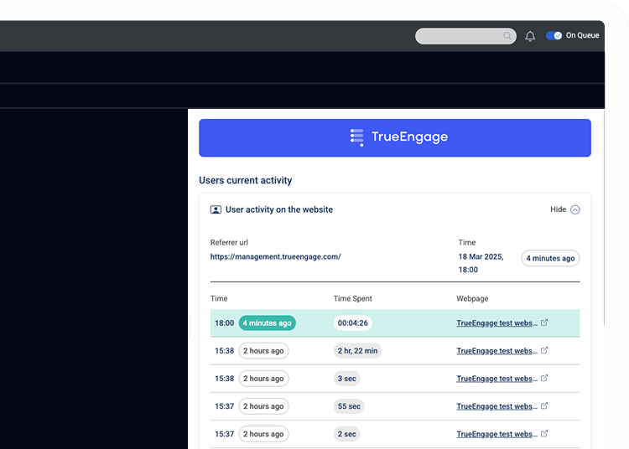Click the 'Time Spent' column header

352,298
